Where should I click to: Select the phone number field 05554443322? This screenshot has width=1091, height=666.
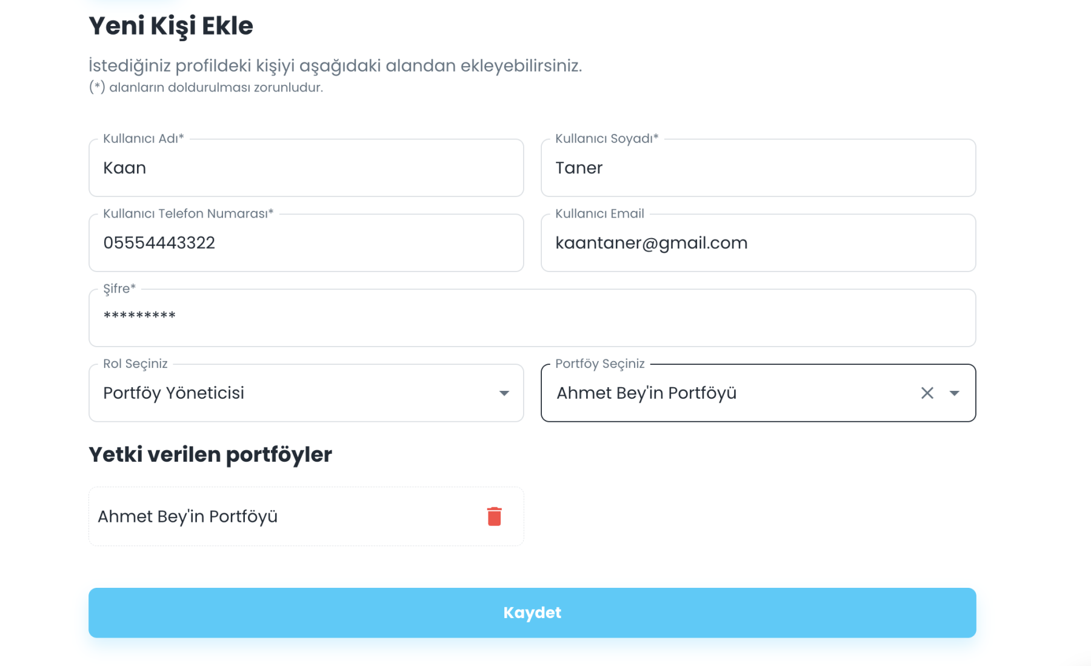click(x=306, y=243)
